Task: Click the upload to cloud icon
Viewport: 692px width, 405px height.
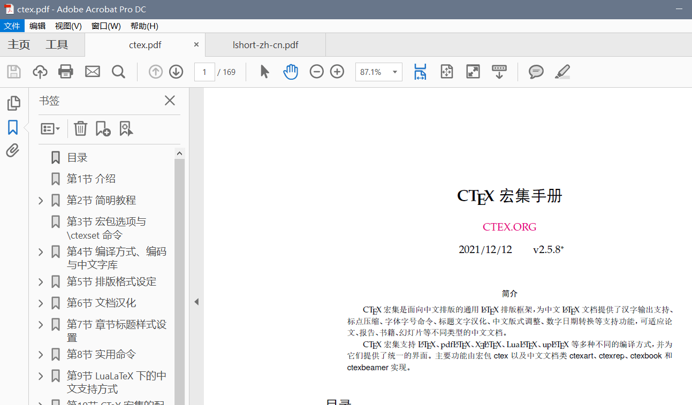Action: tap(40, 72)
